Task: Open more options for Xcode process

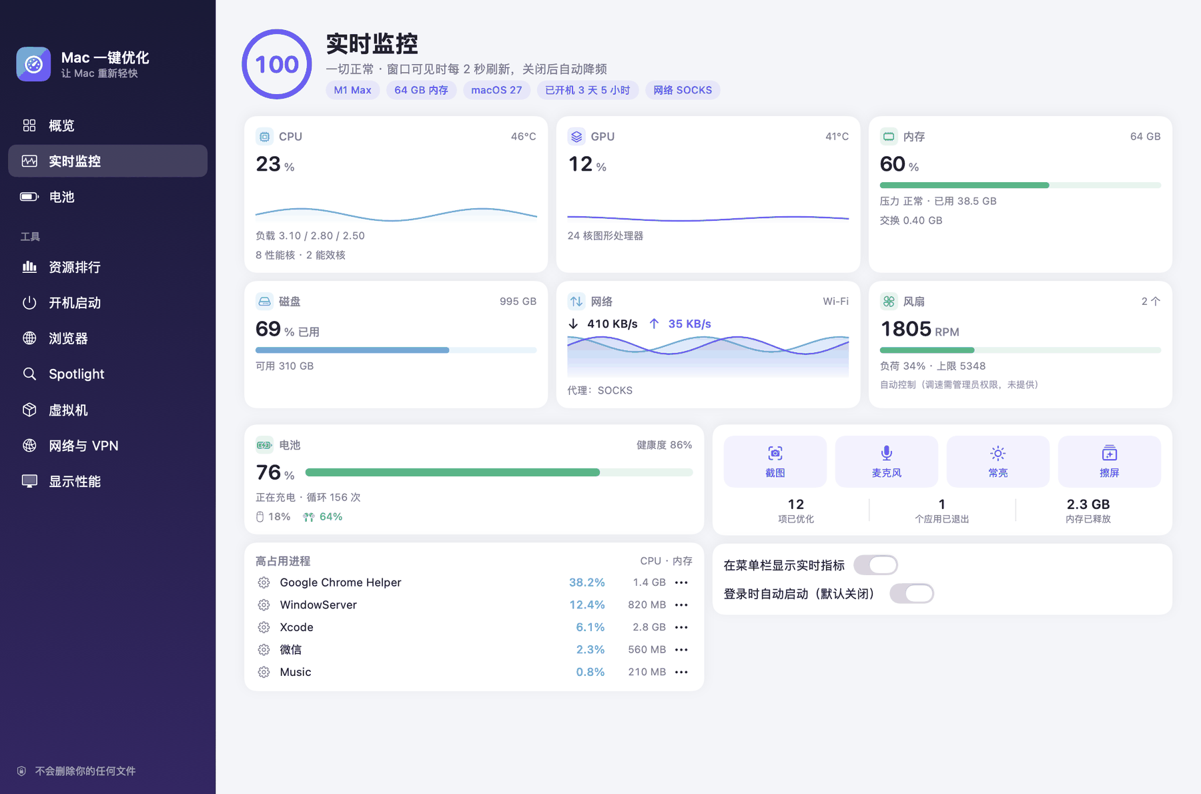Action: [x=681, y=627]
